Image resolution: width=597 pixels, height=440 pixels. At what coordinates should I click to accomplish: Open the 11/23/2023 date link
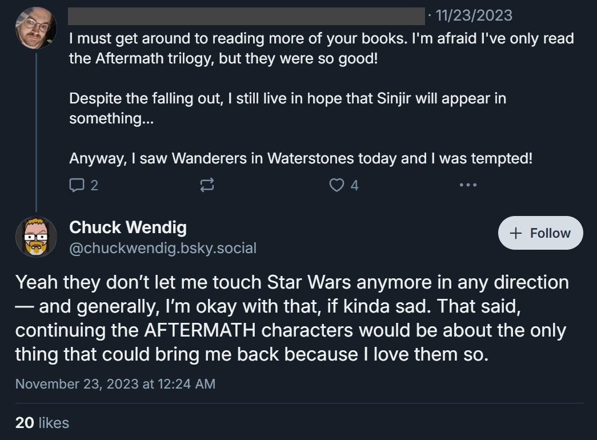474,15
